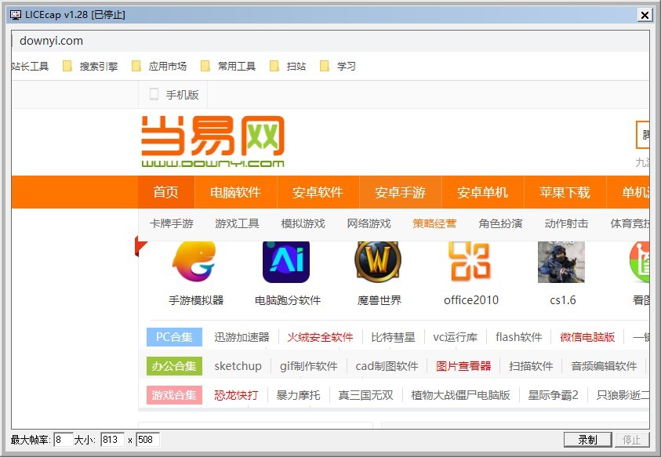This screenshot has height=457, width=661.
Task: Select the 电脑跑分软件 icon
Action: (286, 263)
